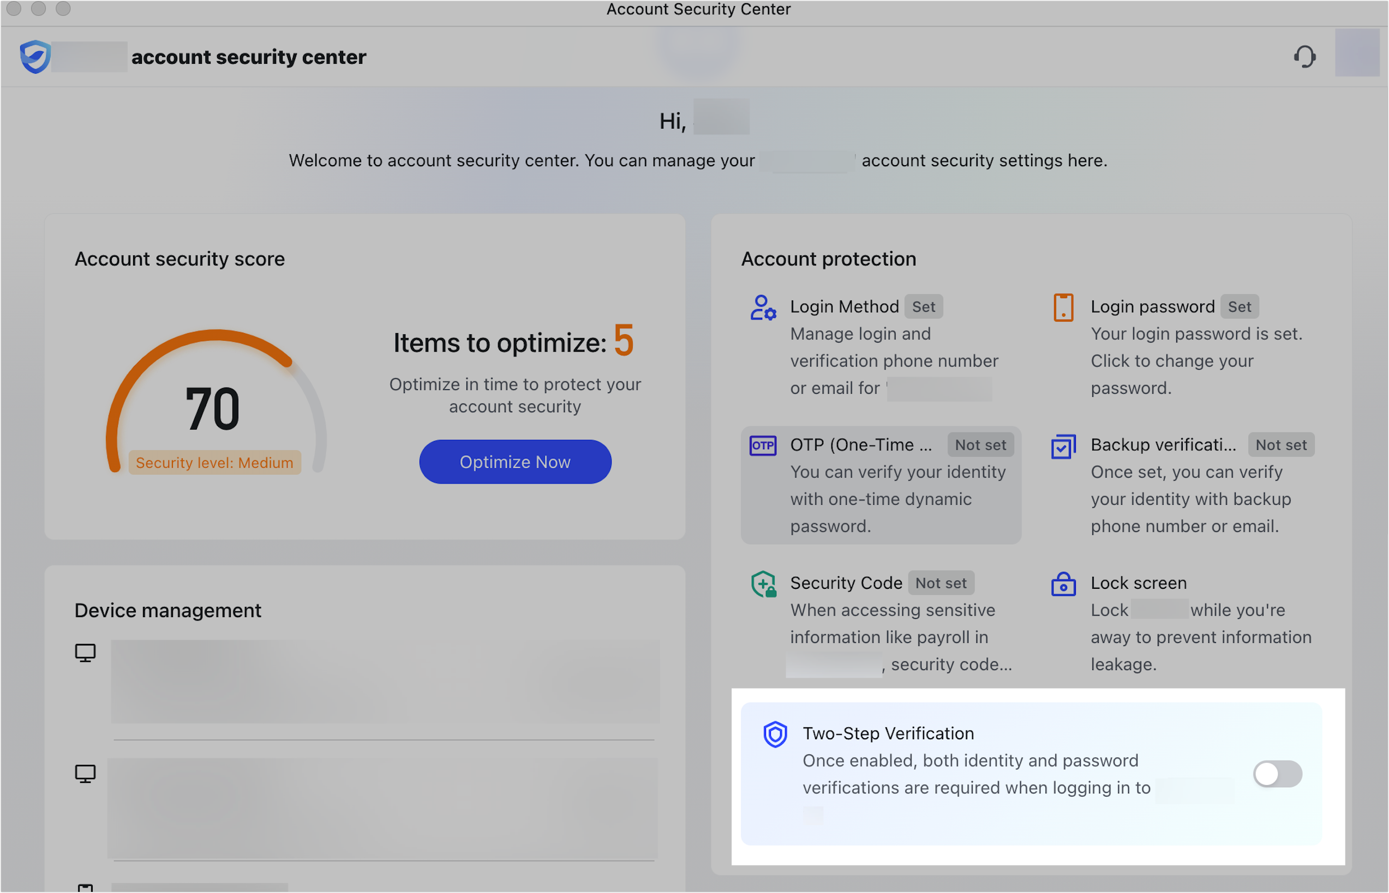Click the OTP icon
Image resolution: width=1389 pixels, height=893 pixels.
point(763,446)
